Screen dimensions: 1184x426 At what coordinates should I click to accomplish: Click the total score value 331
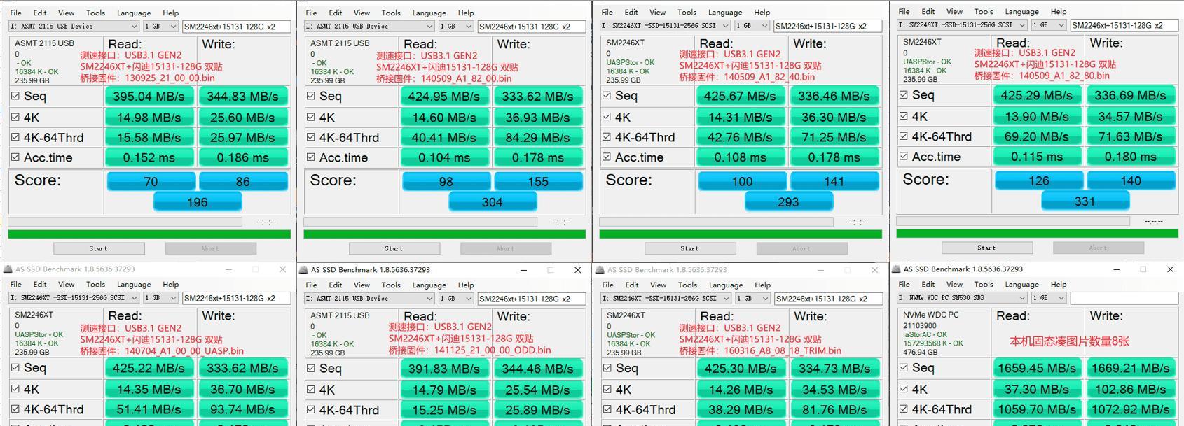1085,201
